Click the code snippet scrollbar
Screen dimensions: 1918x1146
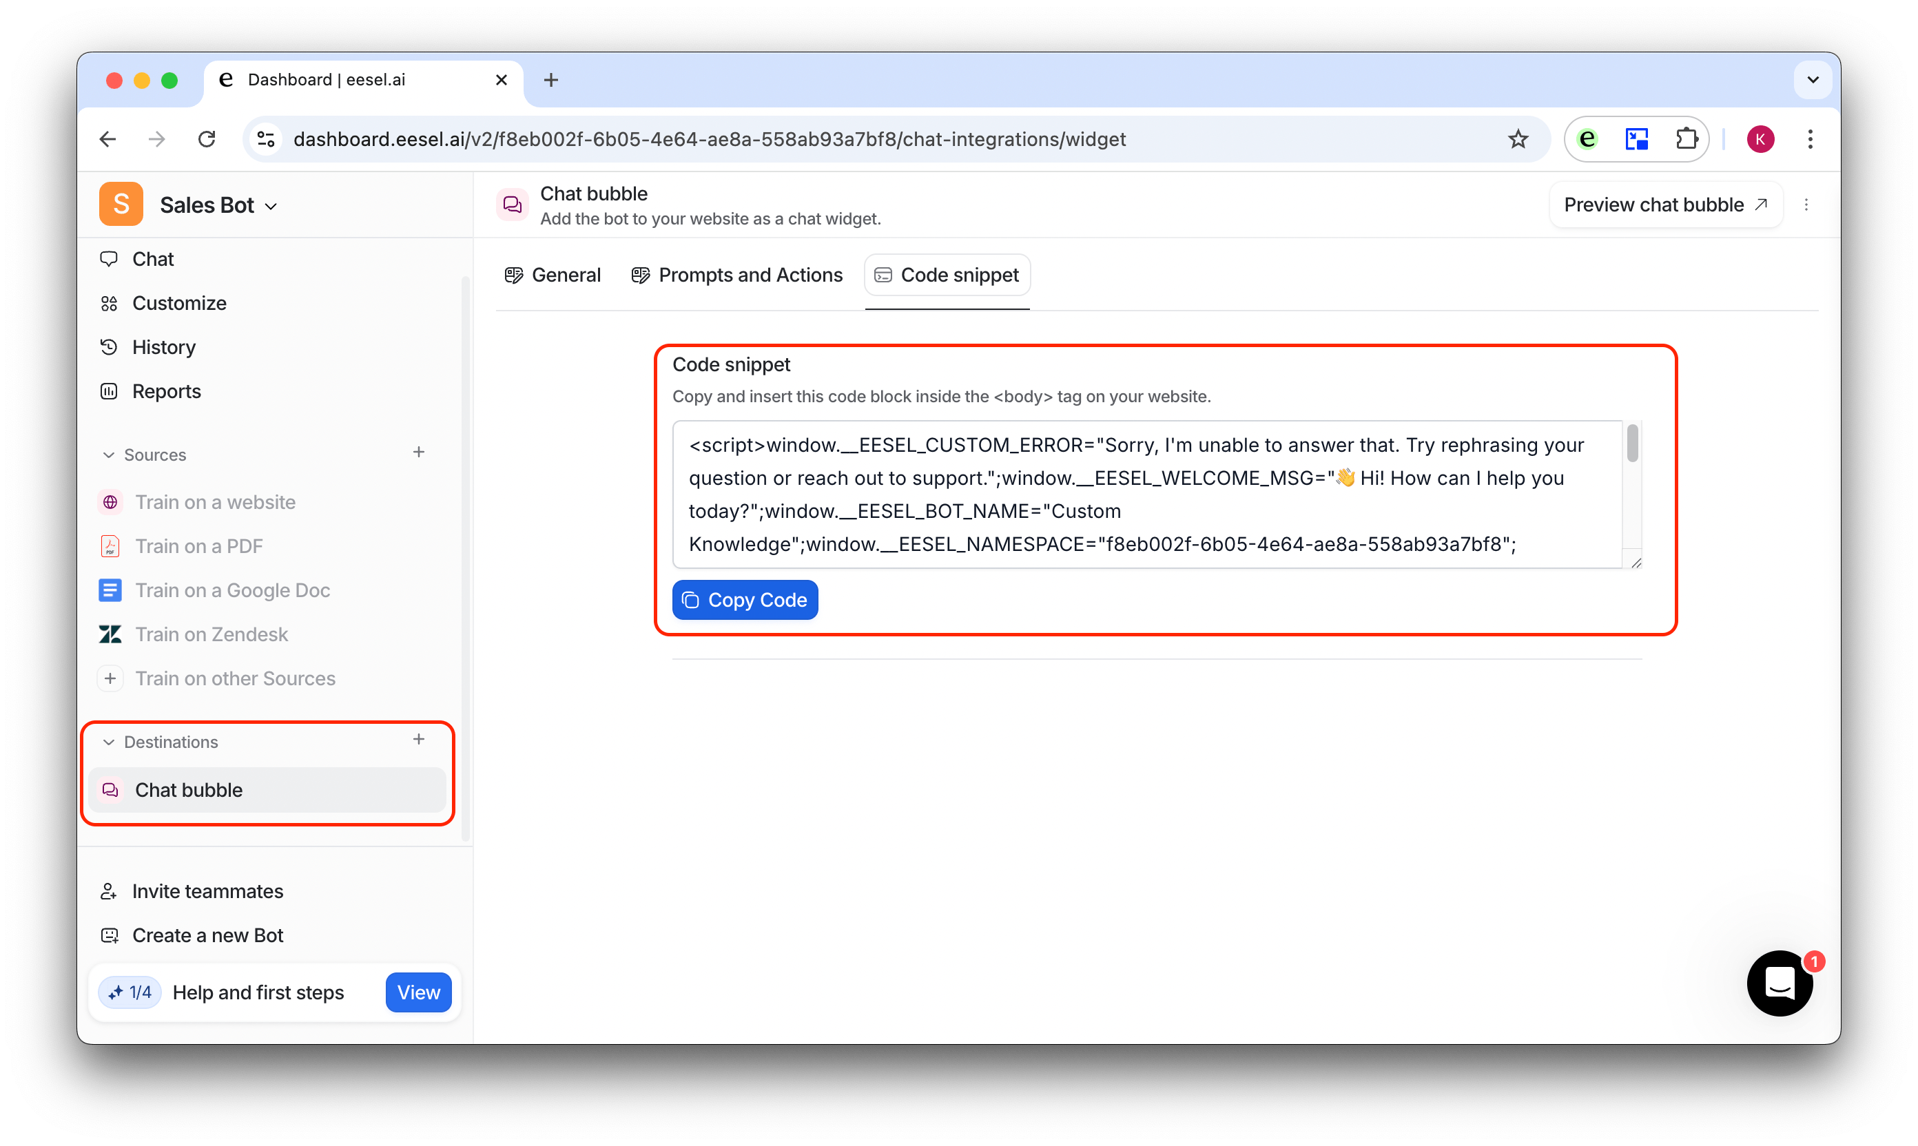(1631, 443)
